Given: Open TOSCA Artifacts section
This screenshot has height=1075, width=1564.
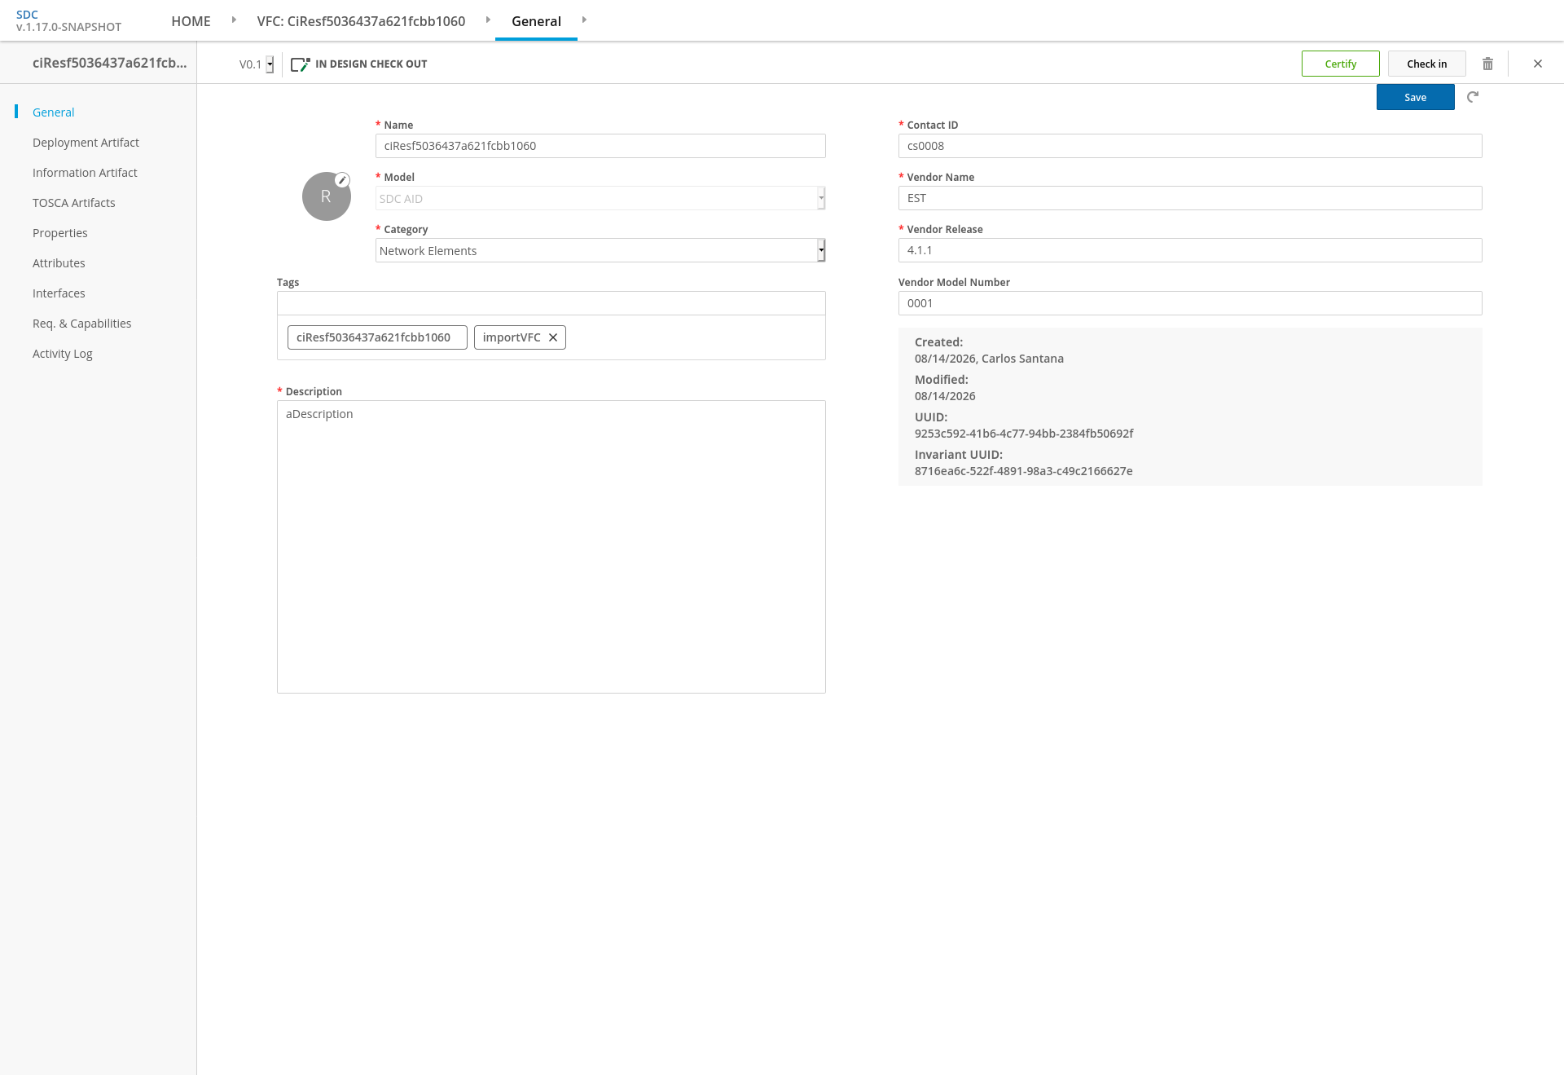Looking at the screenshot, I should point(74,203).
